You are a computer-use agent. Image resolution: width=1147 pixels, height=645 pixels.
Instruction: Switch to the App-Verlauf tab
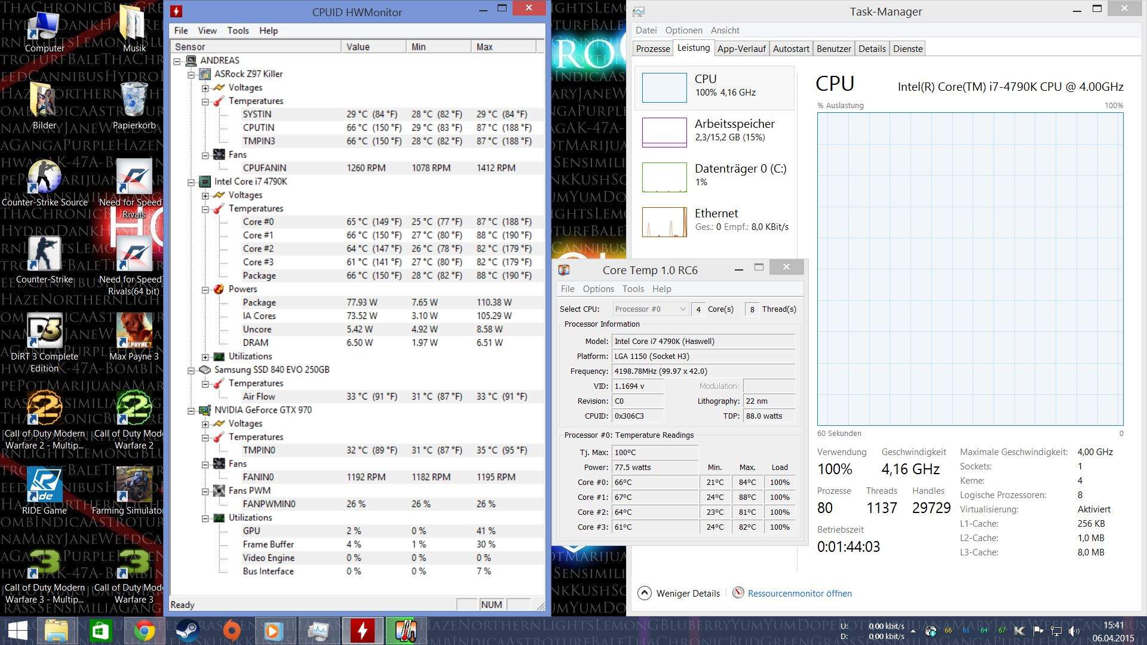tap(741, 49)
